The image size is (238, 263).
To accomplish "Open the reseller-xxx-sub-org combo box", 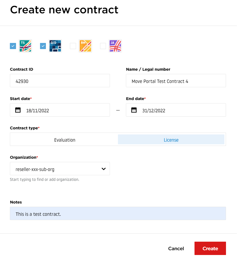I will (x=60, y=169).
